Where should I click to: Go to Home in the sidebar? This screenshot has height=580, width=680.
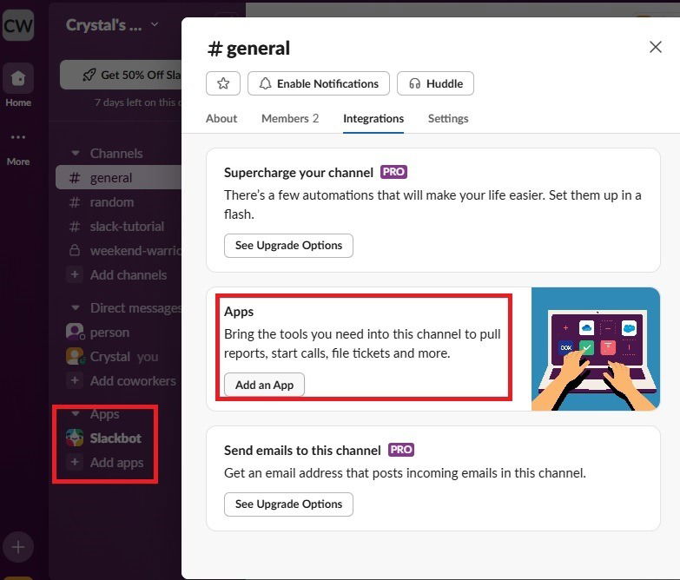[17, 85]
